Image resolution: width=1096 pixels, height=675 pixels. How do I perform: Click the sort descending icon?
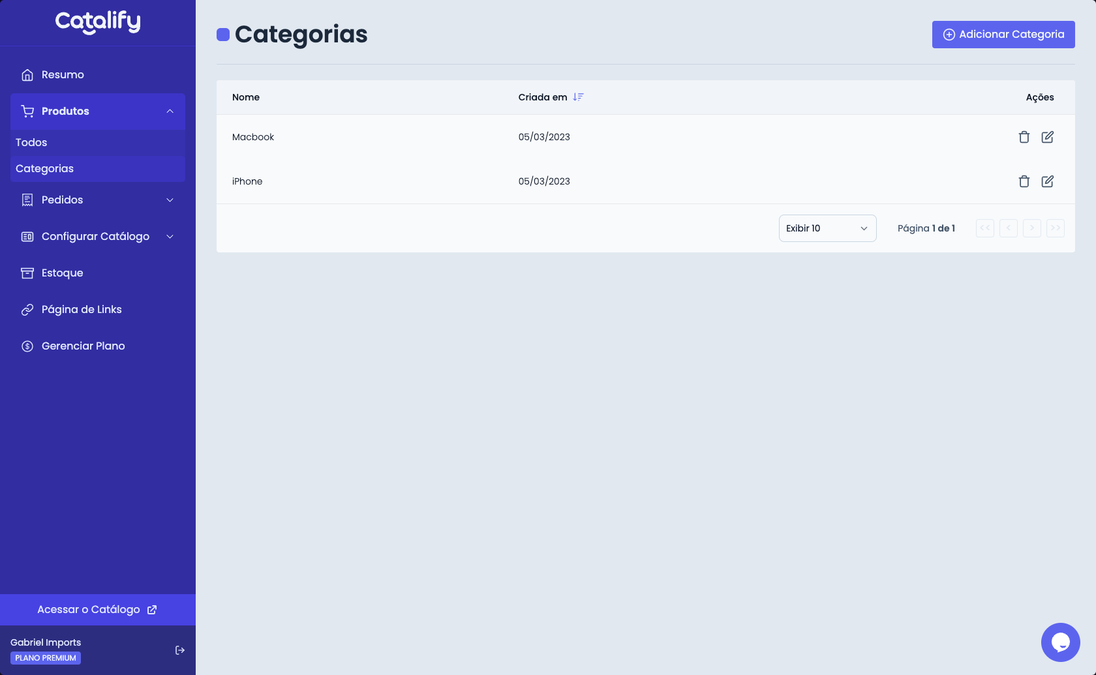tap(578, 97)
